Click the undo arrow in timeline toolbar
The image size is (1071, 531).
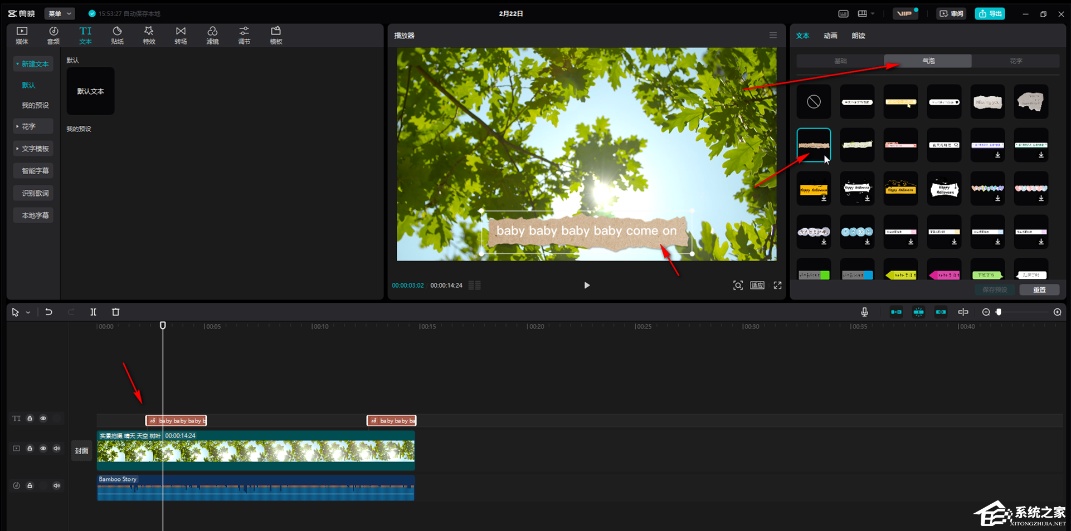click(x=48, y=312)
